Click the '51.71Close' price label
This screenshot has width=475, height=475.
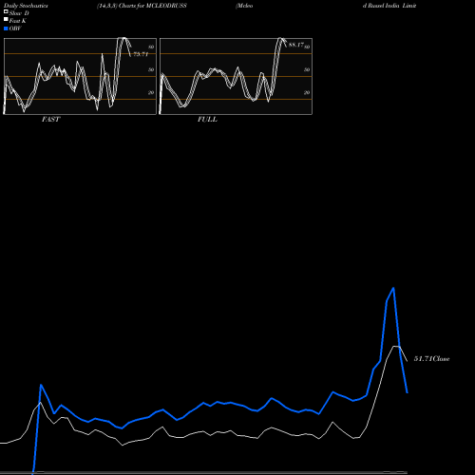click(431, 359)
